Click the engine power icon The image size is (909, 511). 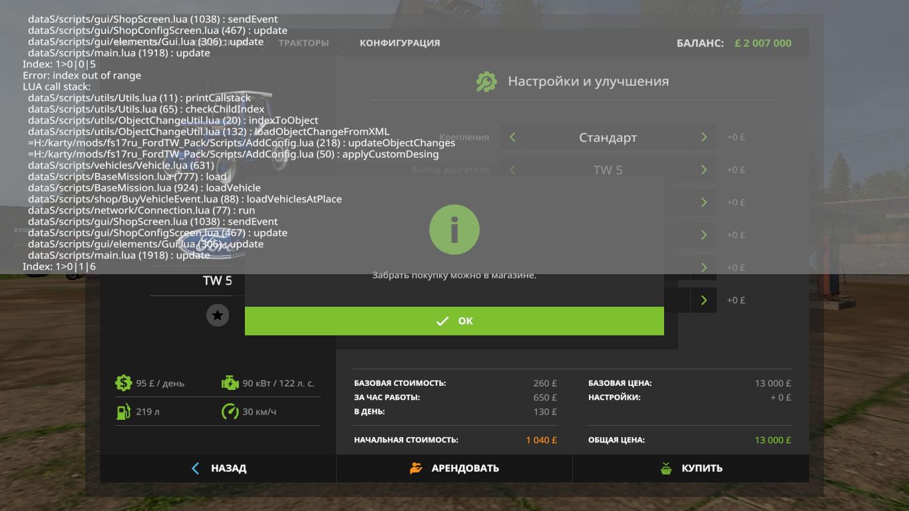click(x=230, y=383)
